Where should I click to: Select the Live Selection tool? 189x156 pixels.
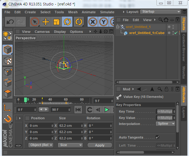coord(35,22)
